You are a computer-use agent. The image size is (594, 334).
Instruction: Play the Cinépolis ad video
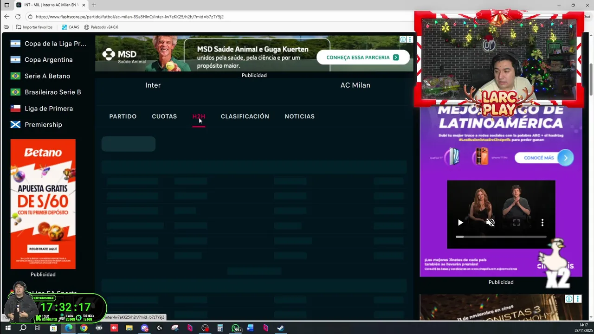(460, 223)
